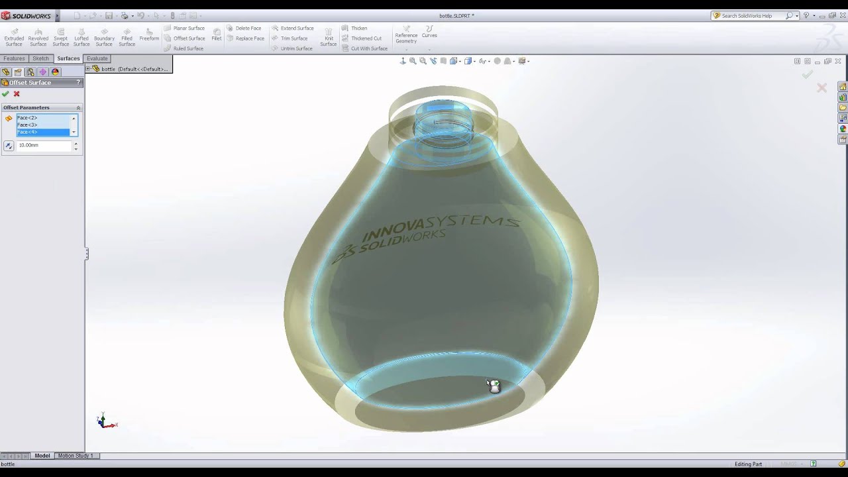Click the Planar Surface command
The image size is (848, 477).
tap(185, 28)
